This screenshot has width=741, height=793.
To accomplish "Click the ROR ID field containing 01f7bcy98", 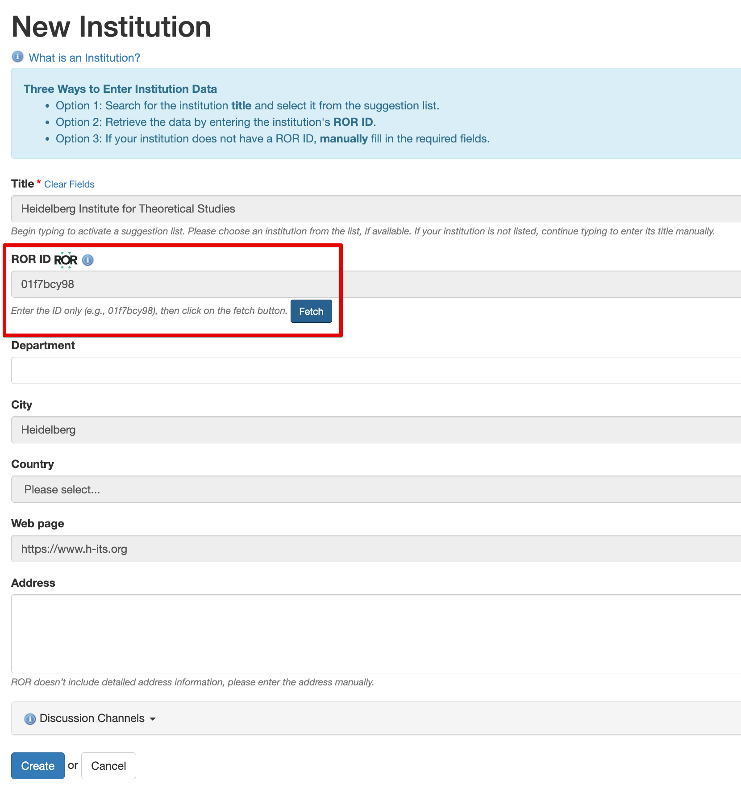I will (179, 284).
